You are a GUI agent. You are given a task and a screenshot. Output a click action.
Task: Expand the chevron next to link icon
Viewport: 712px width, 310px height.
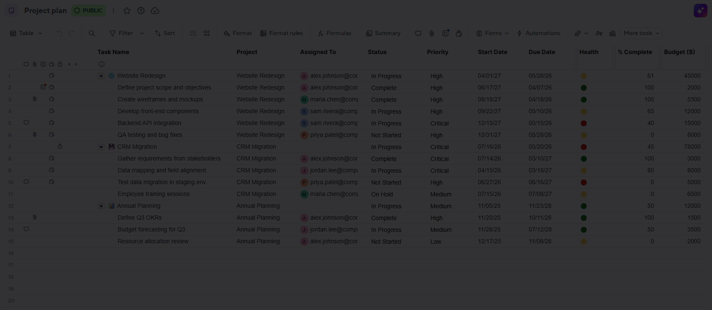click(x=586, y=33)
